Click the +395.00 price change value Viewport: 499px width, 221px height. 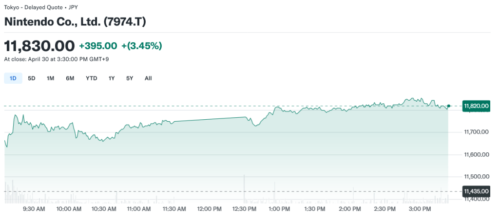point(98,46)
